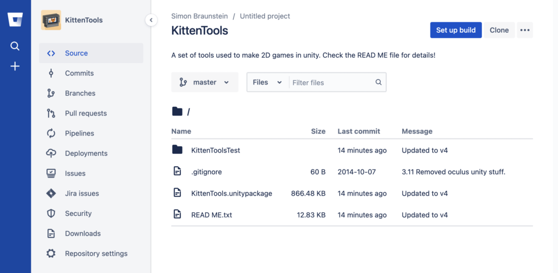Select Repository settings in the sidebar

pos(91,254)
